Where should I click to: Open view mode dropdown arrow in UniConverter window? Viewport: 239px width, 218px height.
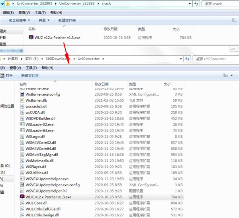click(232, 75)
